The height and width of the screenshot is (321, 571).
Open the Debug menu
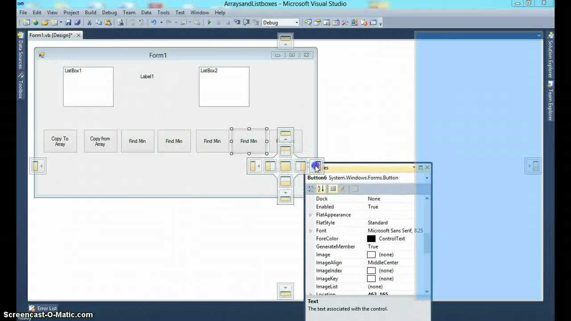[x=109, y=12]
